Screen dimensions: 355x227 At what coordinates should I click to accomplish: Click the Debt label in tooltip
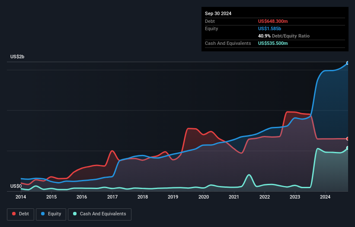click(210, 21)
